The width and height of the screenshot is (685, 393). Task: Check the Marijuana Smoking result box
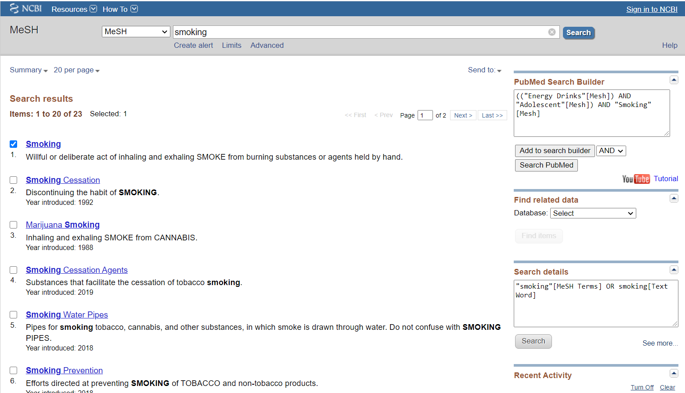[14, 225]
